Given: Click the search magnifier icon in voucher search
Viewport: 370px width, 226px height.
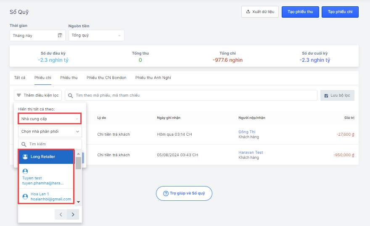Looking at the screenshot, I should pyautogui.click(x=70, y=96).
